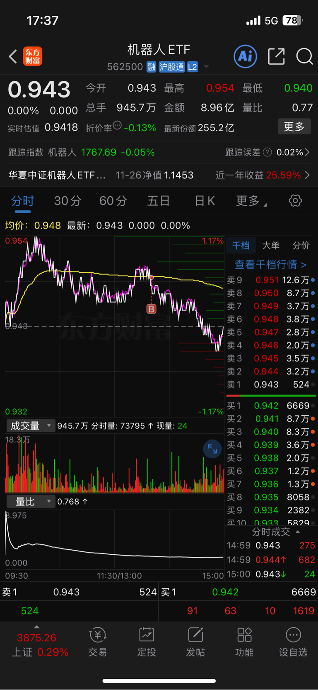
Task: Select 卖5 price 0.947 row
Action: point(271,332)
